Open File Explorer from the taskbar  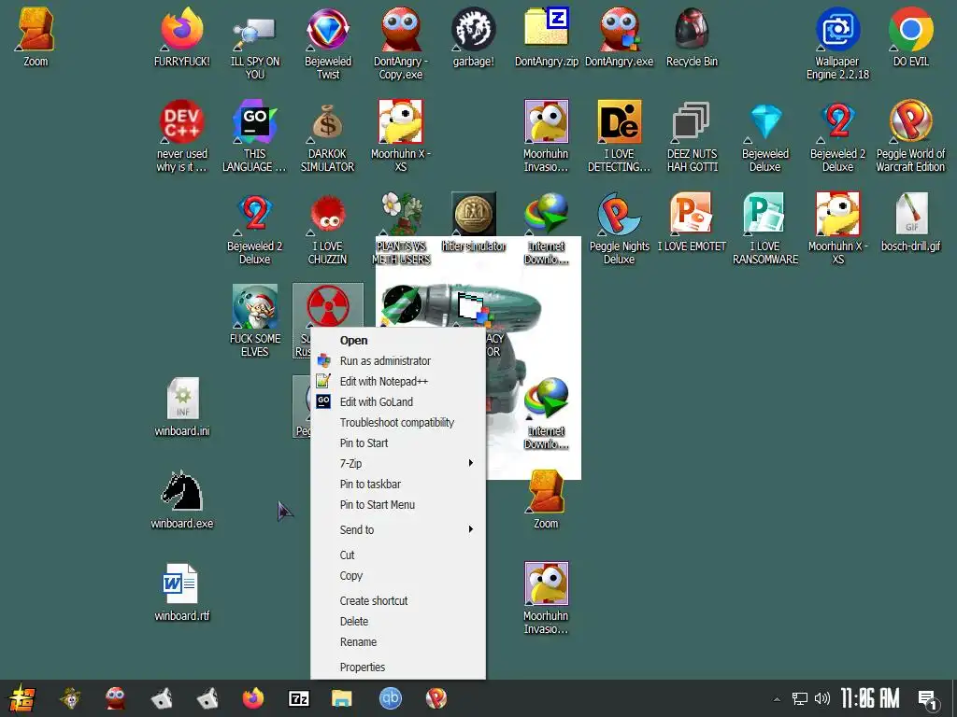pos(342,698)
